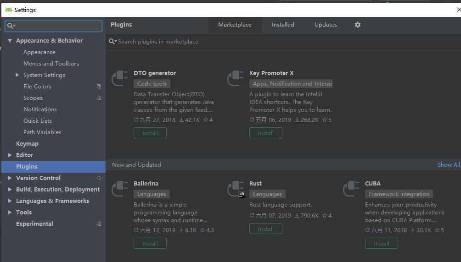Click the 42.1K downloads count
Viewport: 461px width, 262px height.
click(190, 120)
